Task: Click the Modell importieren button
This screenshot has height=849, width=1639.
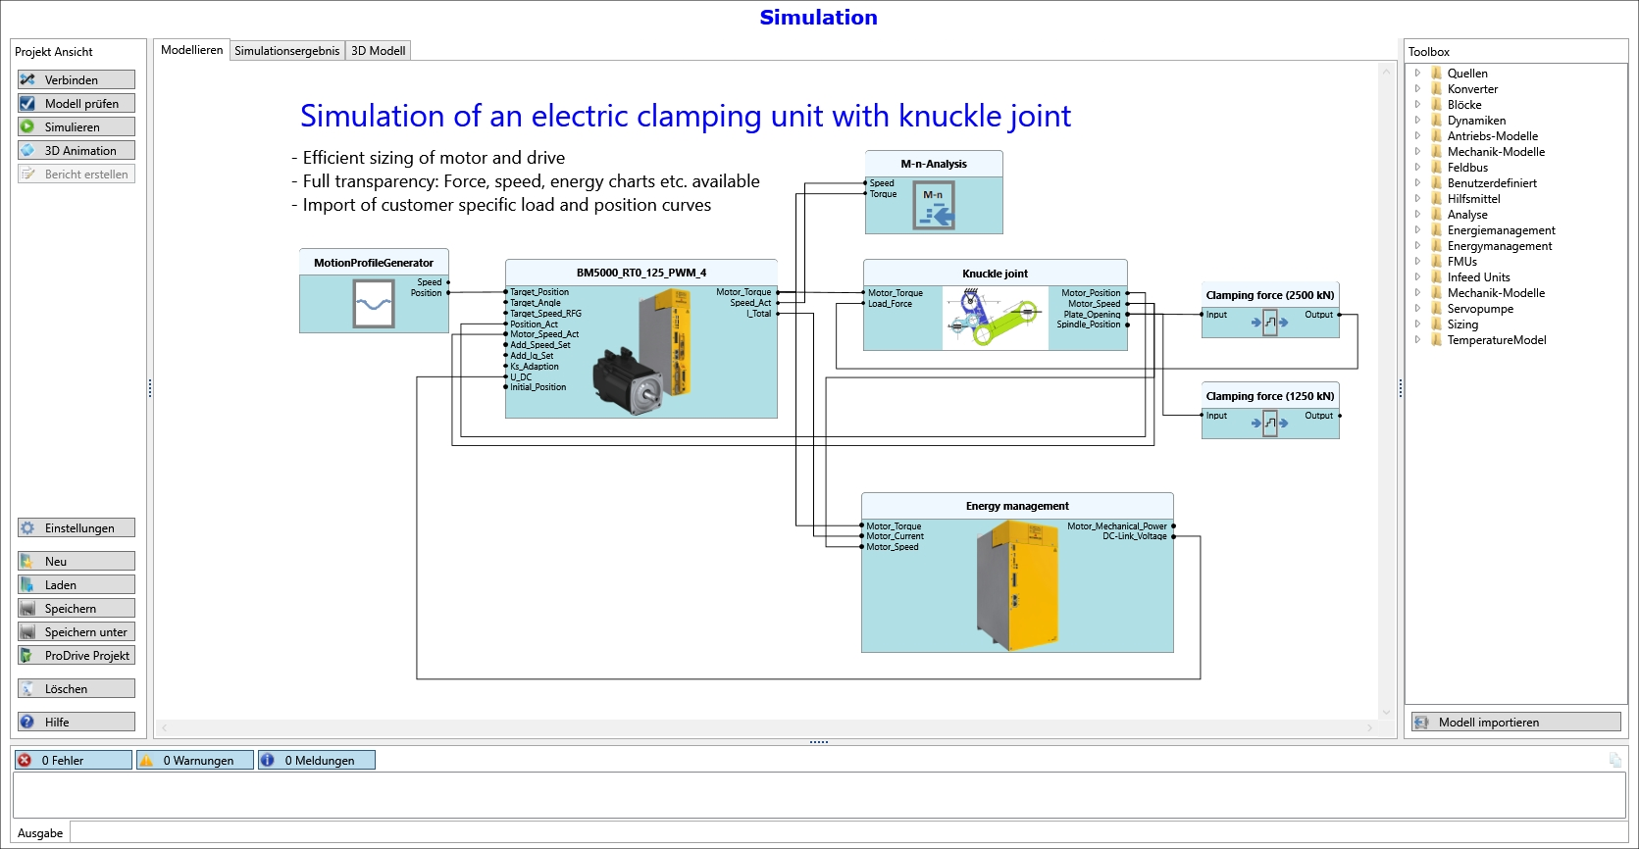Action: (1515, 723)
